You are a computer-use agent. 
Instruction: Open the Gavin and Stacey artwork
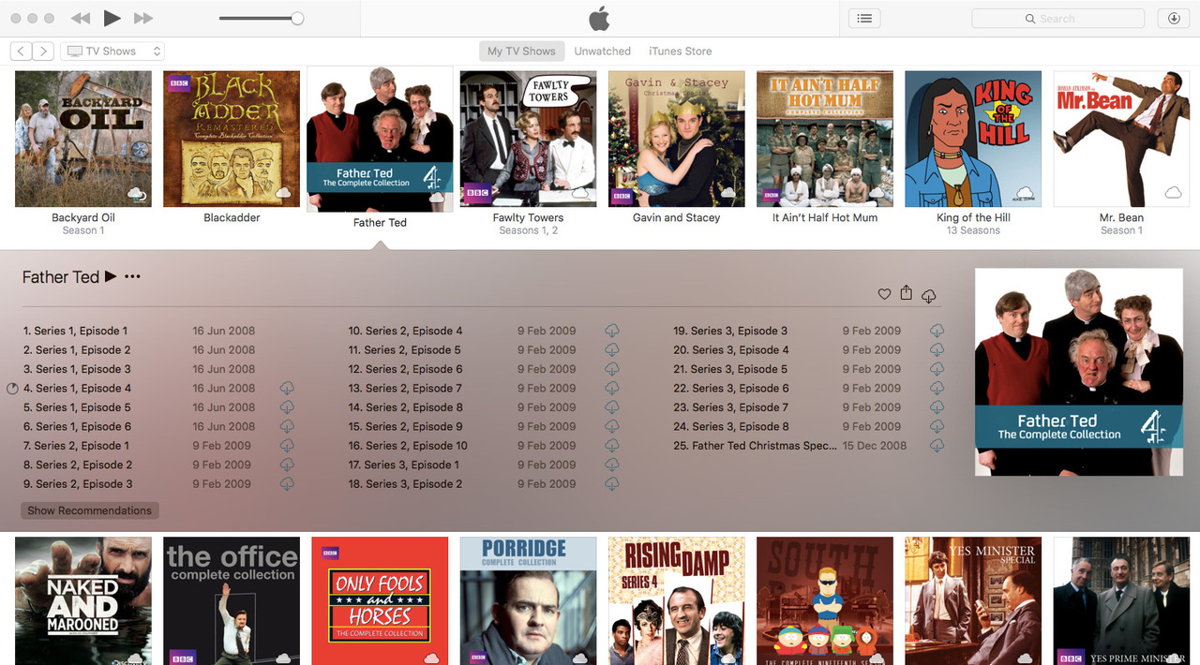click(x=676, y=139)
